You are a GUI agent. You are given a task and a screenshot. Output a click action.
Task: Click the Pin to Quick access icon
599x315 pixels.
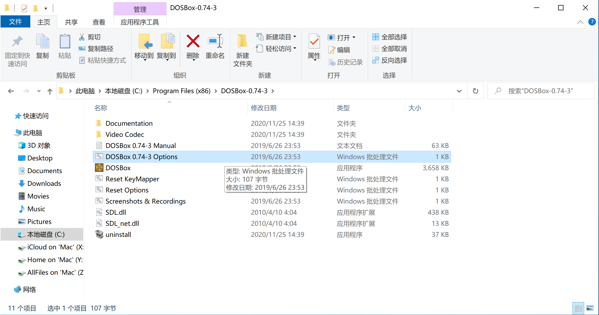pyautogui.click(x=18, y=41)
